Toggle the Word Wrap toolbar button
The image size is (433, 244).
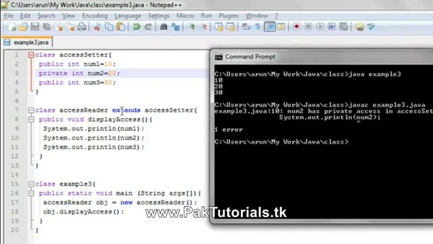click(246, 26)
